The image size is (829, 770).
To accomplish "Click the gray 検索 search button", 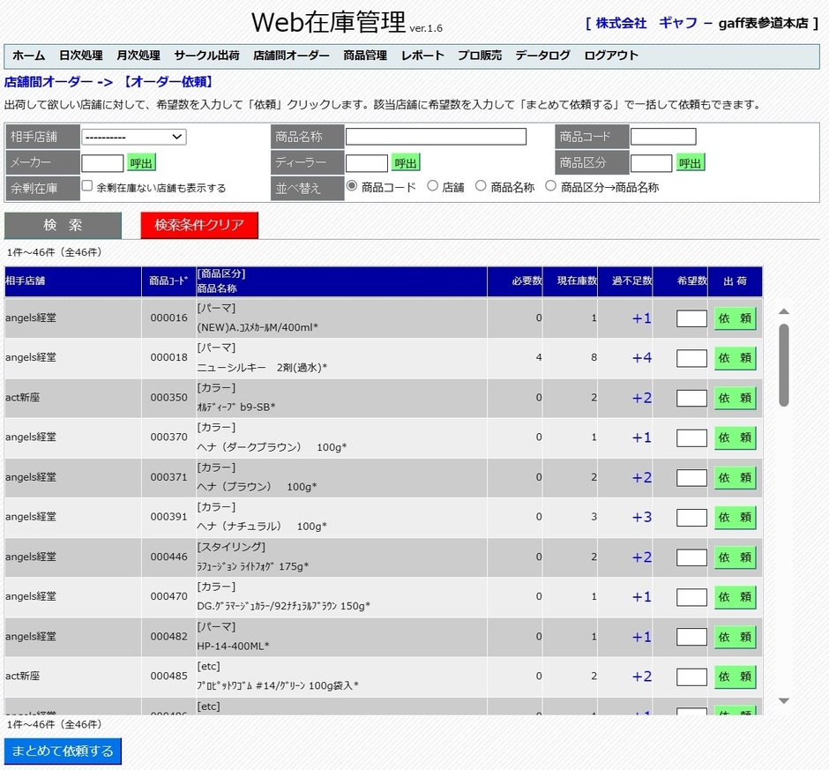I will pyautogui.click(x=63, y=226).
